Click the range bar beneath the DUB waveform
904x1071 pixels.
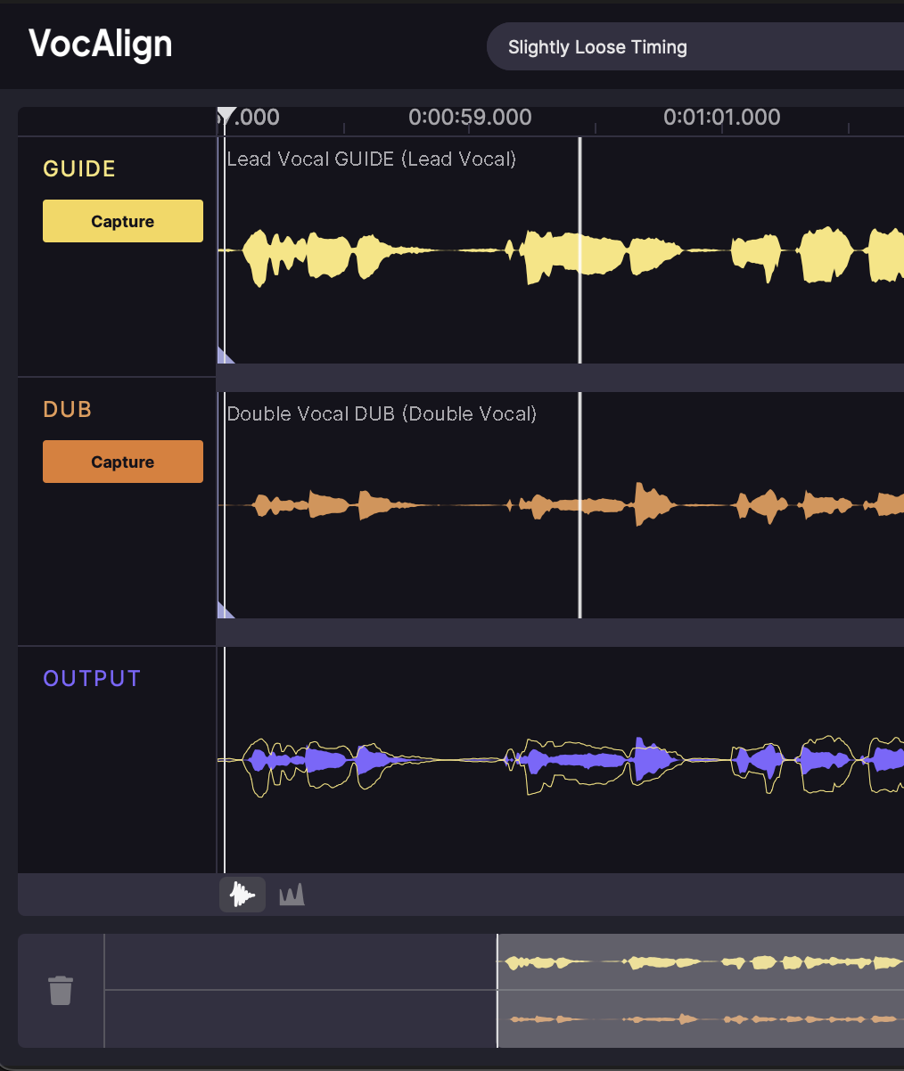click(x=560, y=632)
